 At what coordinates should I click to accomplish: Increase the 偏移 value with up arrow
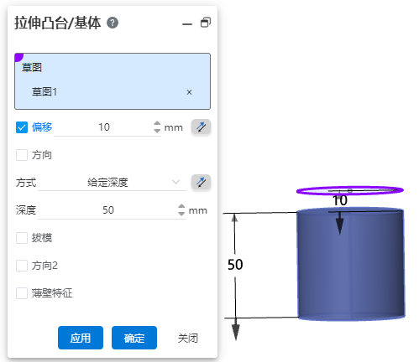157,123
